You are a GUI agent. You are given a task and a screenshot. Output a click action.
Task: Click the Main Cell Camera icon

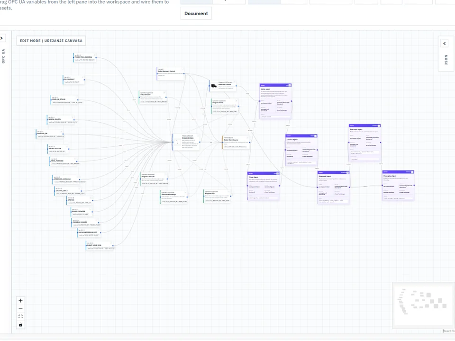coord(214,86)
